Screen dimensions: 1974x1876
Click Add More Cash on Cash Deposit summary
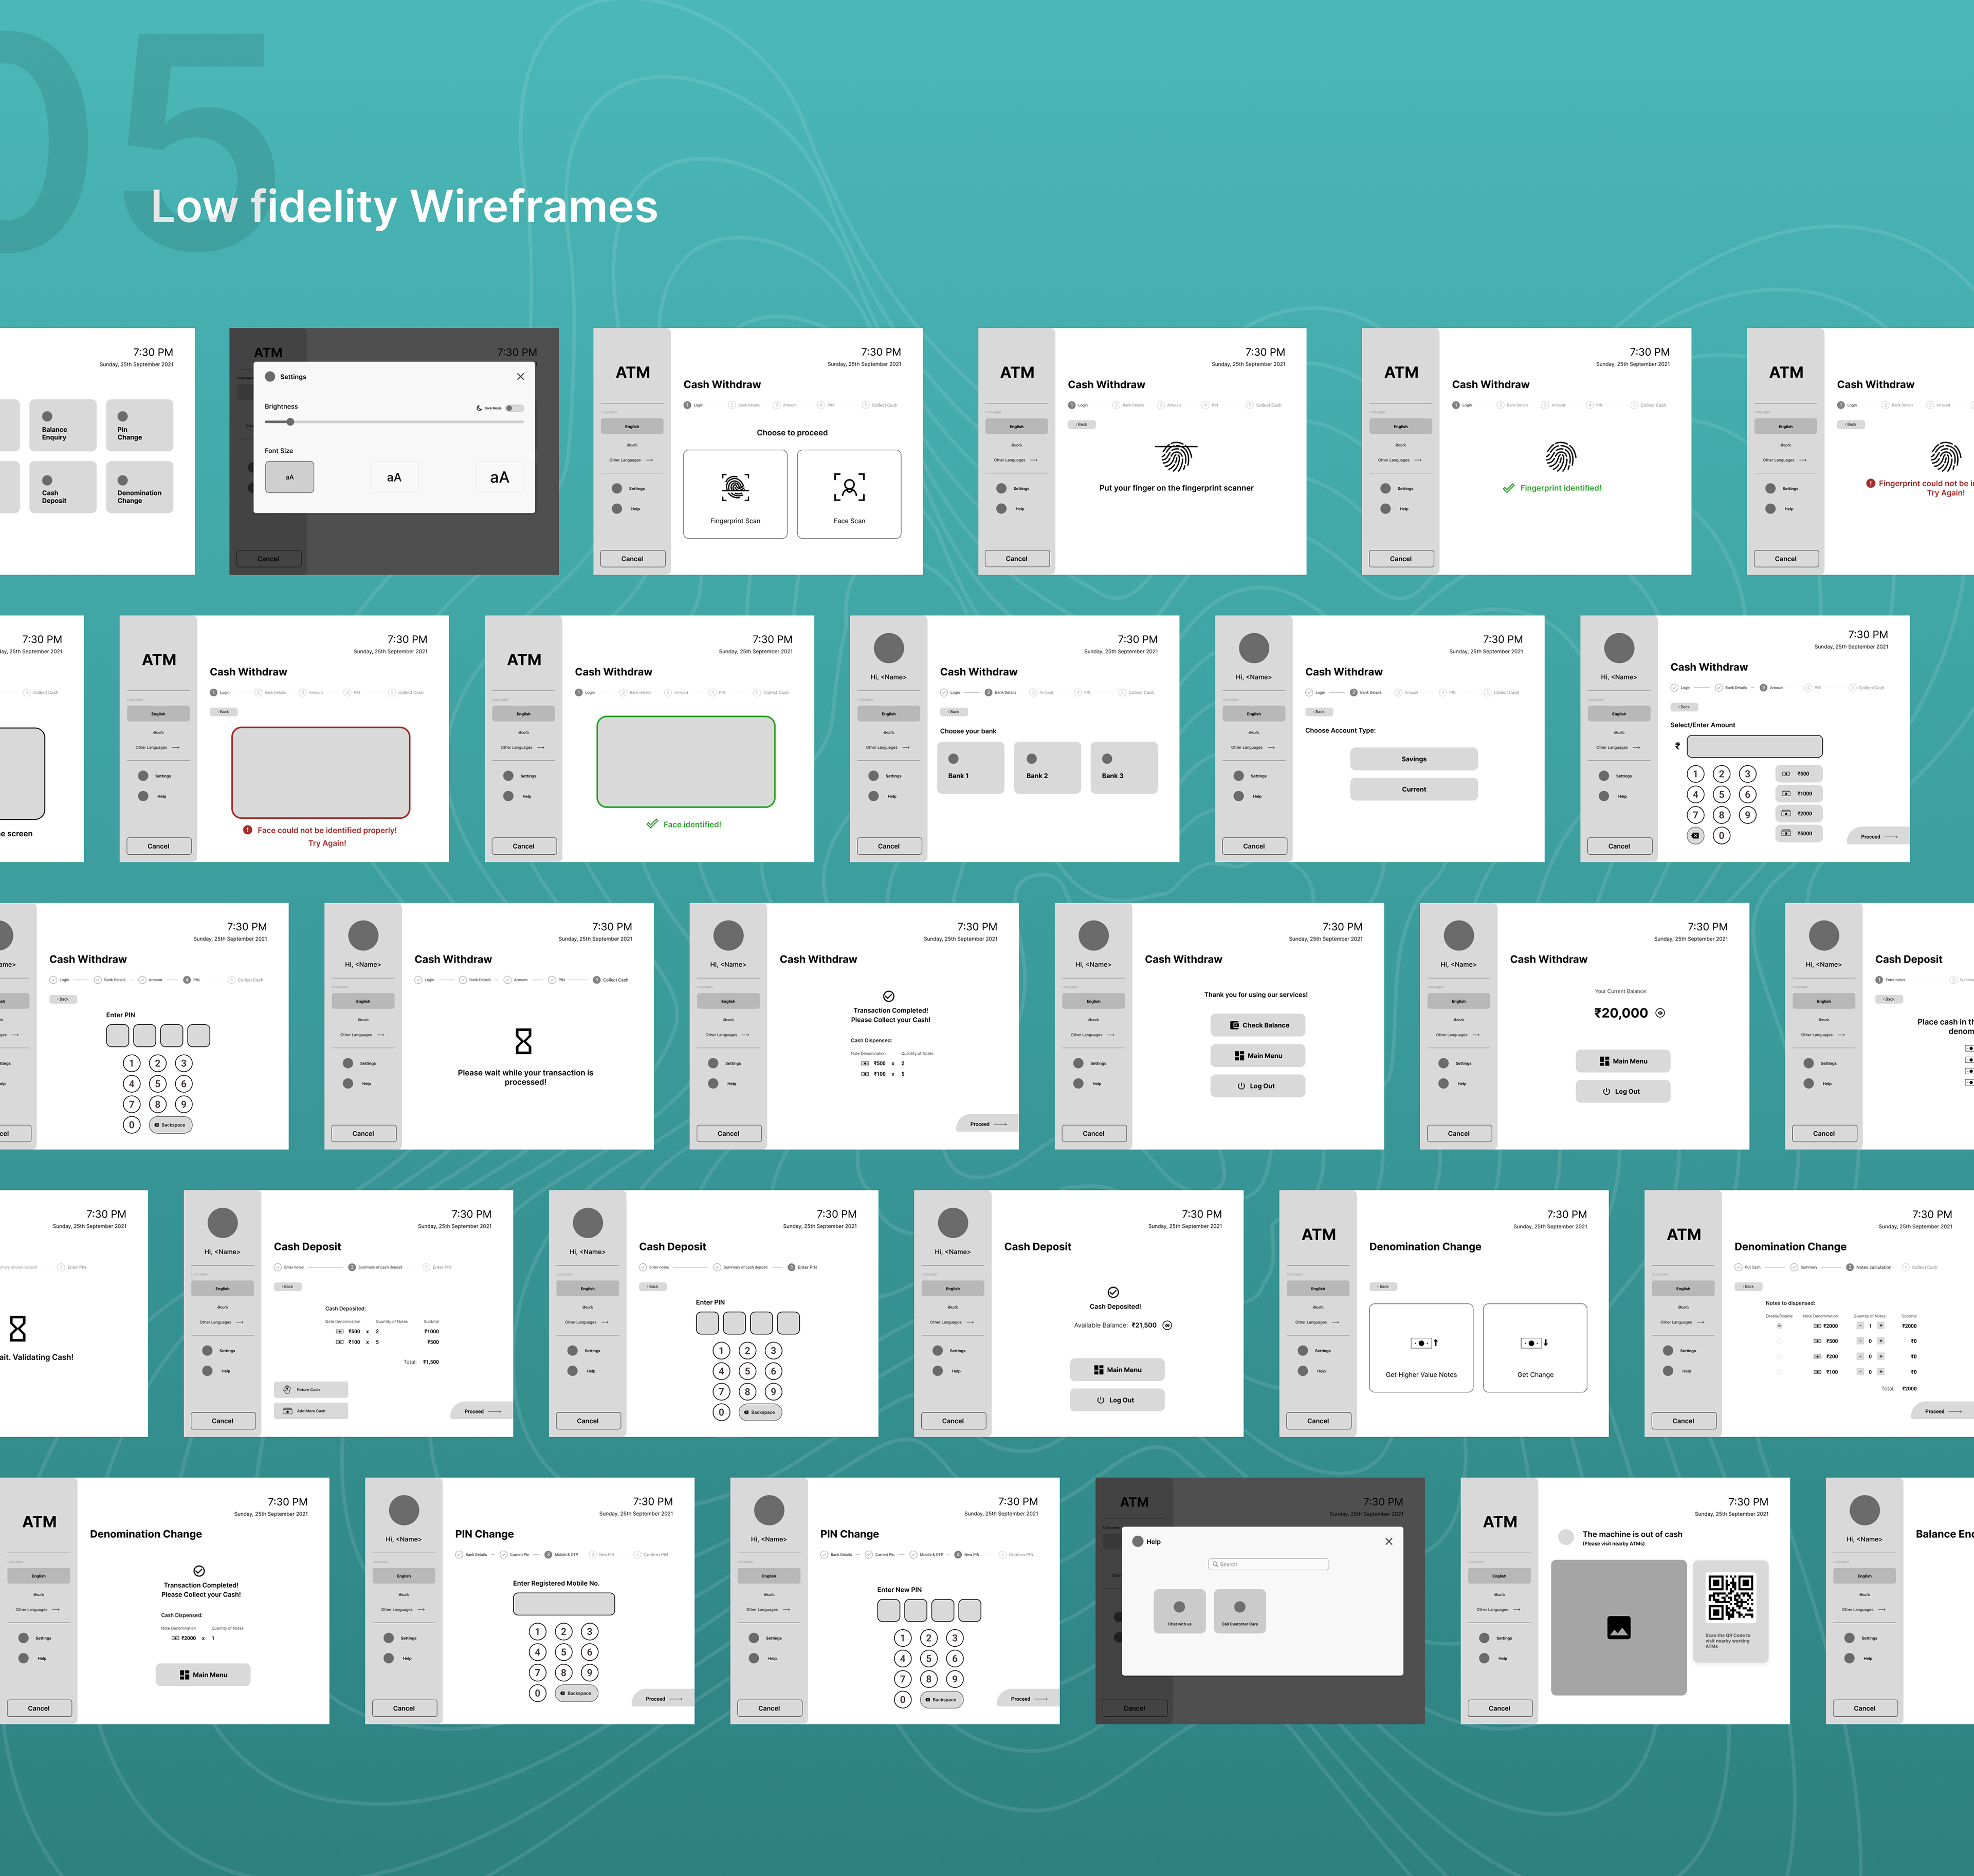[x=311, y=1411]
